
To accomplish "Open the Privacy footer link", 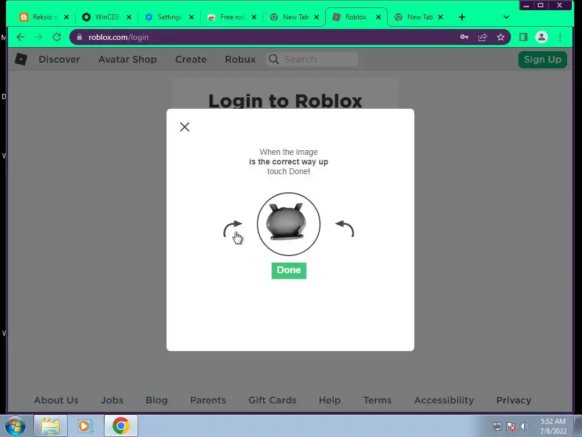I will click(x=514, y=400).
